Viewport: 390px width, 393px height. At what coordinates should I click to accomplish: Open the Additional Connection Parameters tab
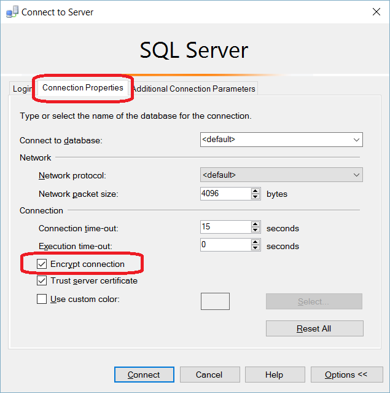coord(194,89)
